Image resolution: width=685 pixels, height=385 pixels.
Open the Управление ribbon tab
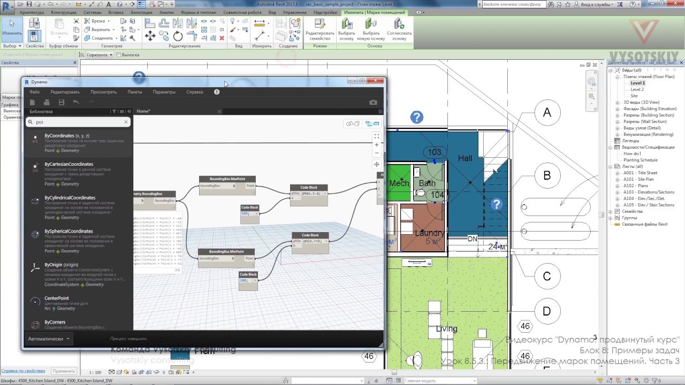pyautogui.click(x=295, y=12)
